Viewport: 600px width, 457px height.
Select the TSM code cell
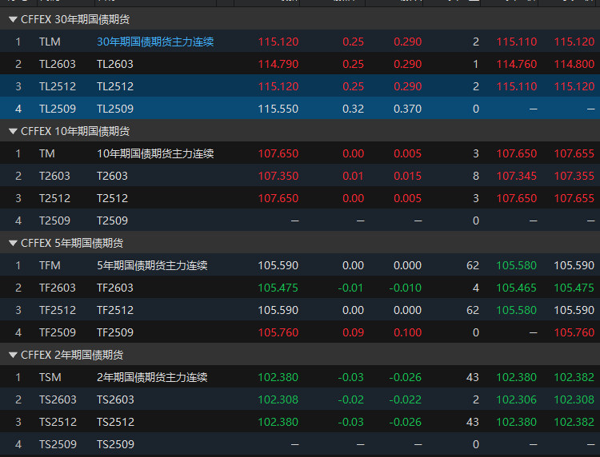coord(50,378)
